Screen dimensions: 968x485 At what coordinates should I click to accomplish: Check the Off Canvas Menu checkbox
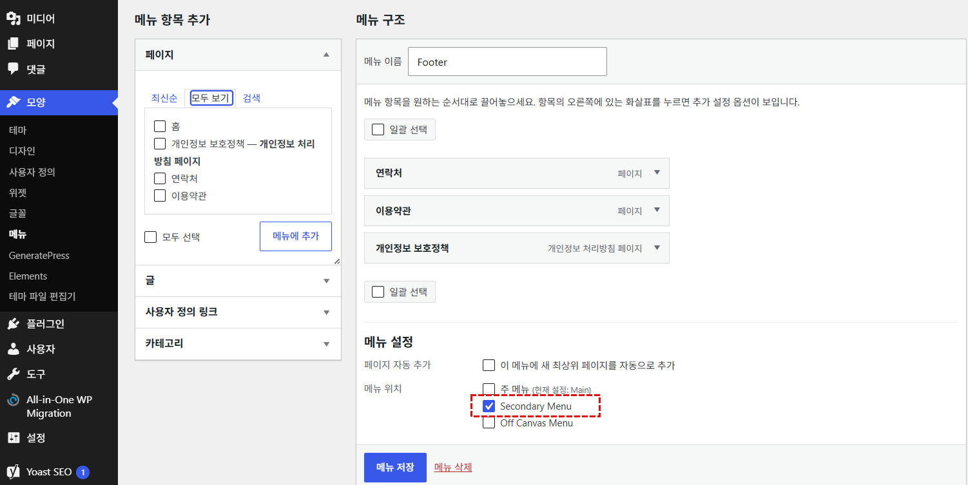pos(489,423)
